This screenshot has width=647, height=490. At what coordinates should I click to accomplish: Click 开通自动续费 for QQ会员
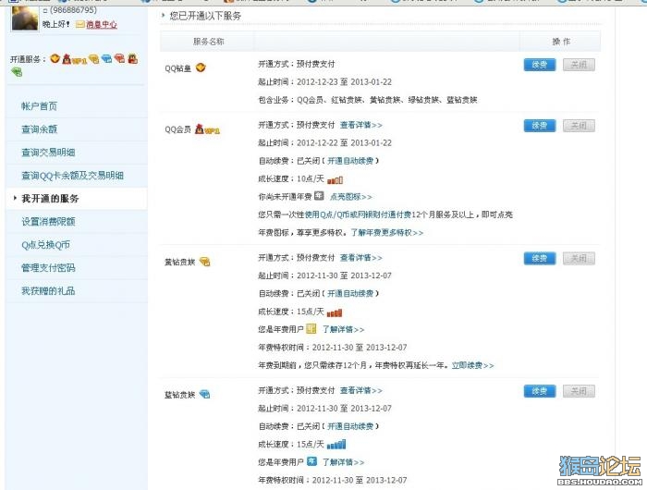[x=350, y=161]
